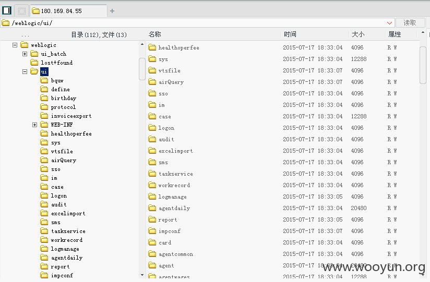Click the sms folder icon in file list
The height and width of the screenshot is (282, 430).
[152, 162]
